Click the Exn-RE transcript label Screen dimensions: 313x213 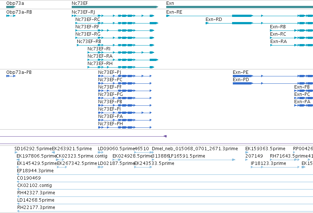click(174, 12)
